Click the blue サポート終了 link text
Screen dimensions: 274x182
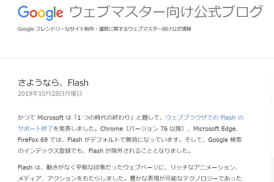(x=35, y=129)
